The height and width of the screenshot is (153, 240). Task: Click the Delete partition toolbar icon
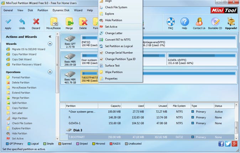point(83,22)
